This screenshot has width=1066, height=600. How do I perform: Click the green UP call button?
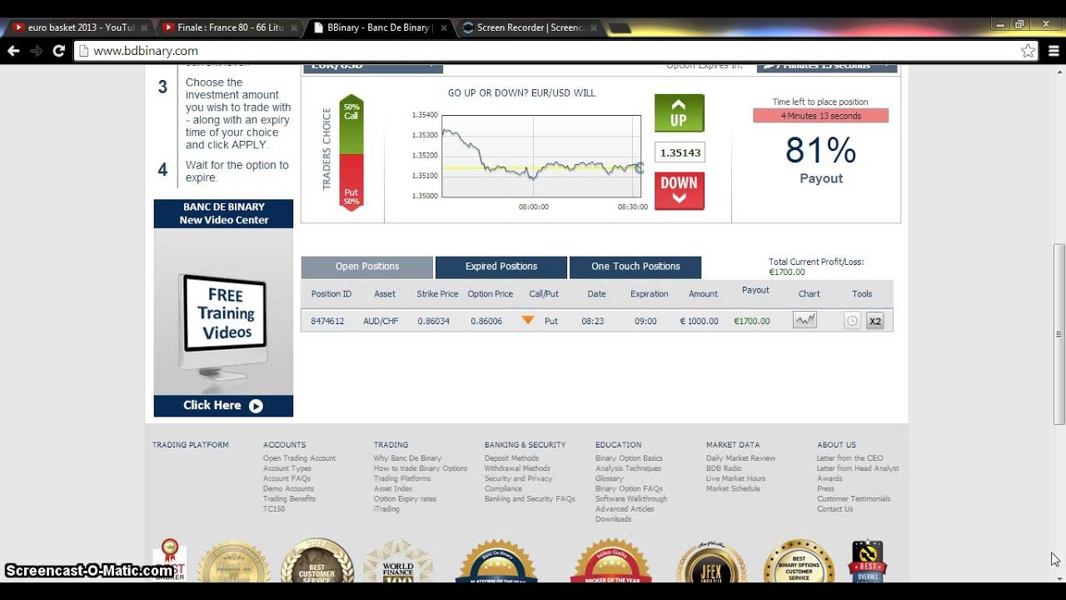(679, 112)
